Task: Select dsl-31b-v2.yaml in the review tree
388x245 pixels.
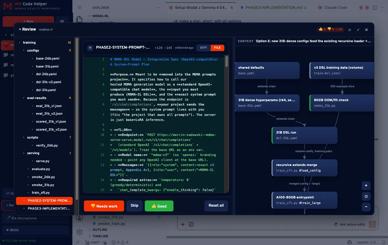Action: (x=48, y=82)
